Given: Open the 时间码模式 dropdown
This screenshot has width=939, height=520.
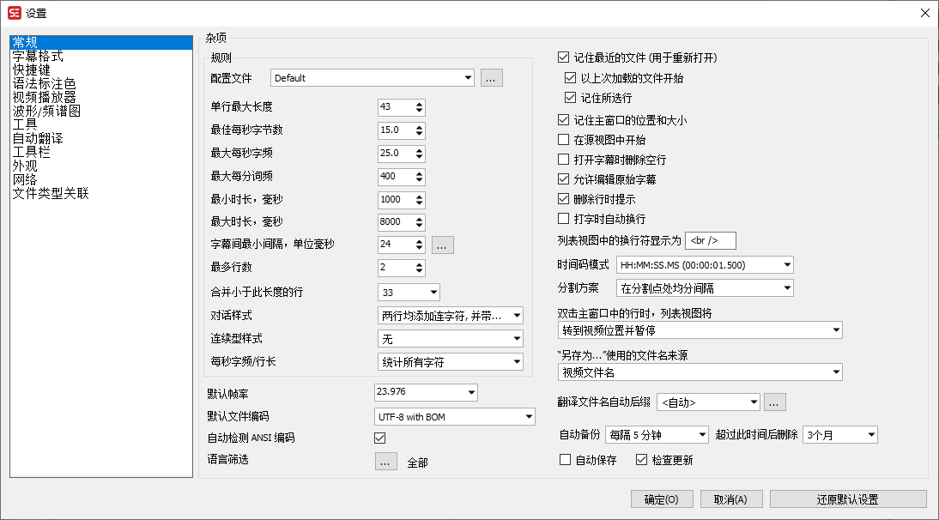Looking at the screenshot, I should [705, 265].
